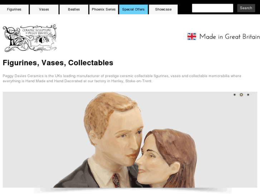
Task: Open the Vases menu tab
Action: click(44, 9)
